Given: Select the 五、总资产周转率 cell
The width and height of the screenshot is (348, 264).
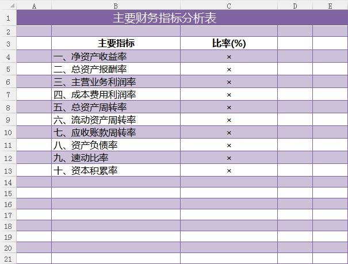Looking at the screenshot, I should 90,107.
